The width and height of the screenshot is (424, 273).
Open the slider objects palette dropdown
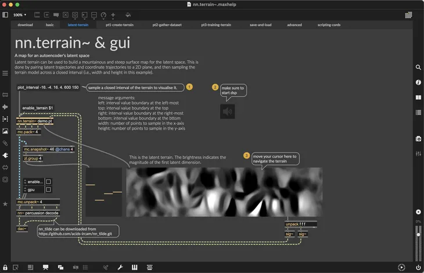(94, 16)
